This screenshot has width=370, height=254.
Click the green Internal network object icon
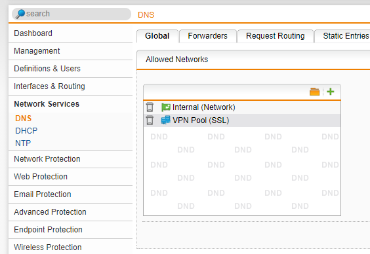pos(166,107)
